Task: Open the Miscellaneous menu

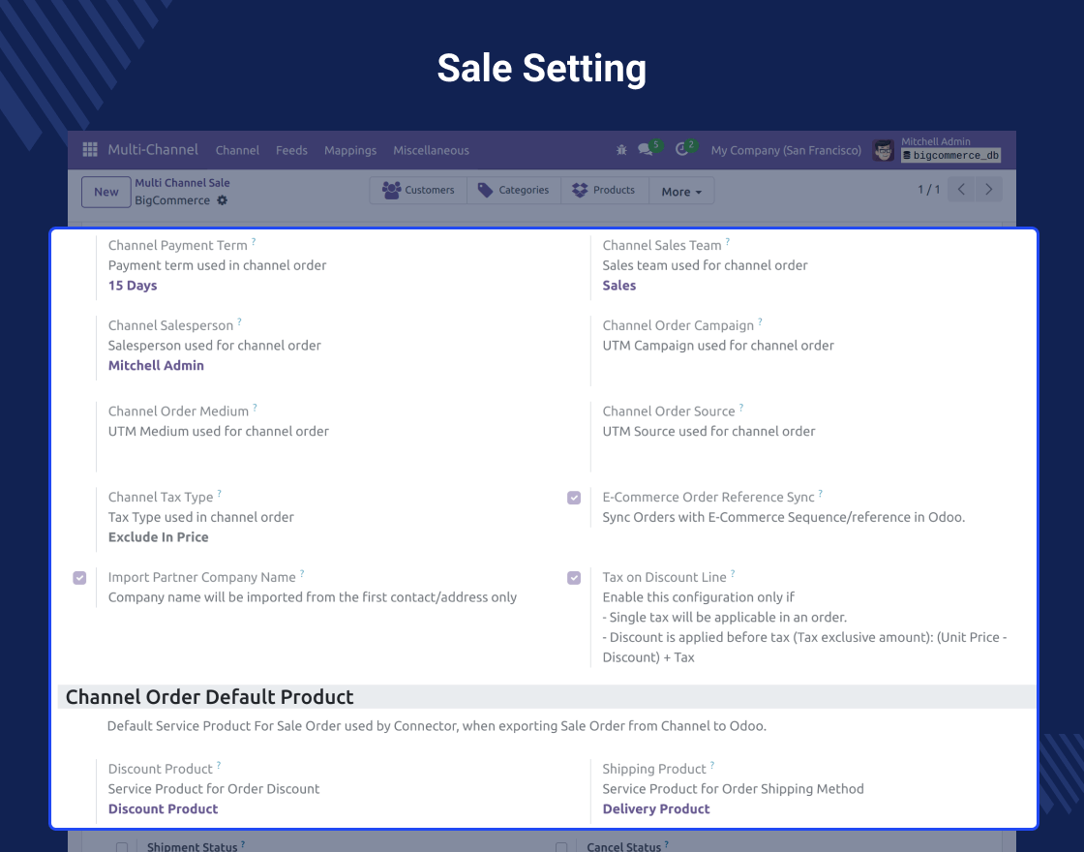Action: [432, 150]
